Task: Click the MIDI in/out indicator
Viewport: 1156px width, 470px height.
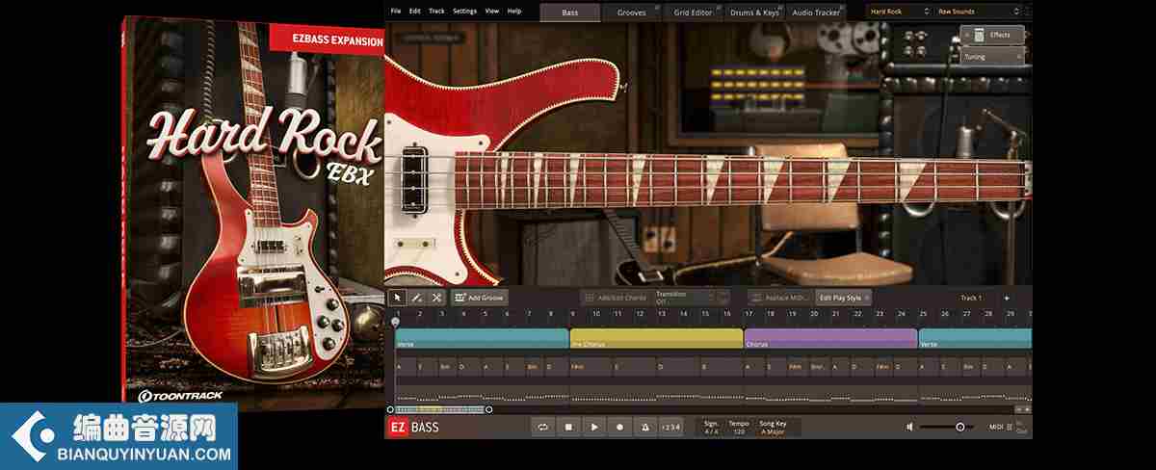Action: (1009, 427)
